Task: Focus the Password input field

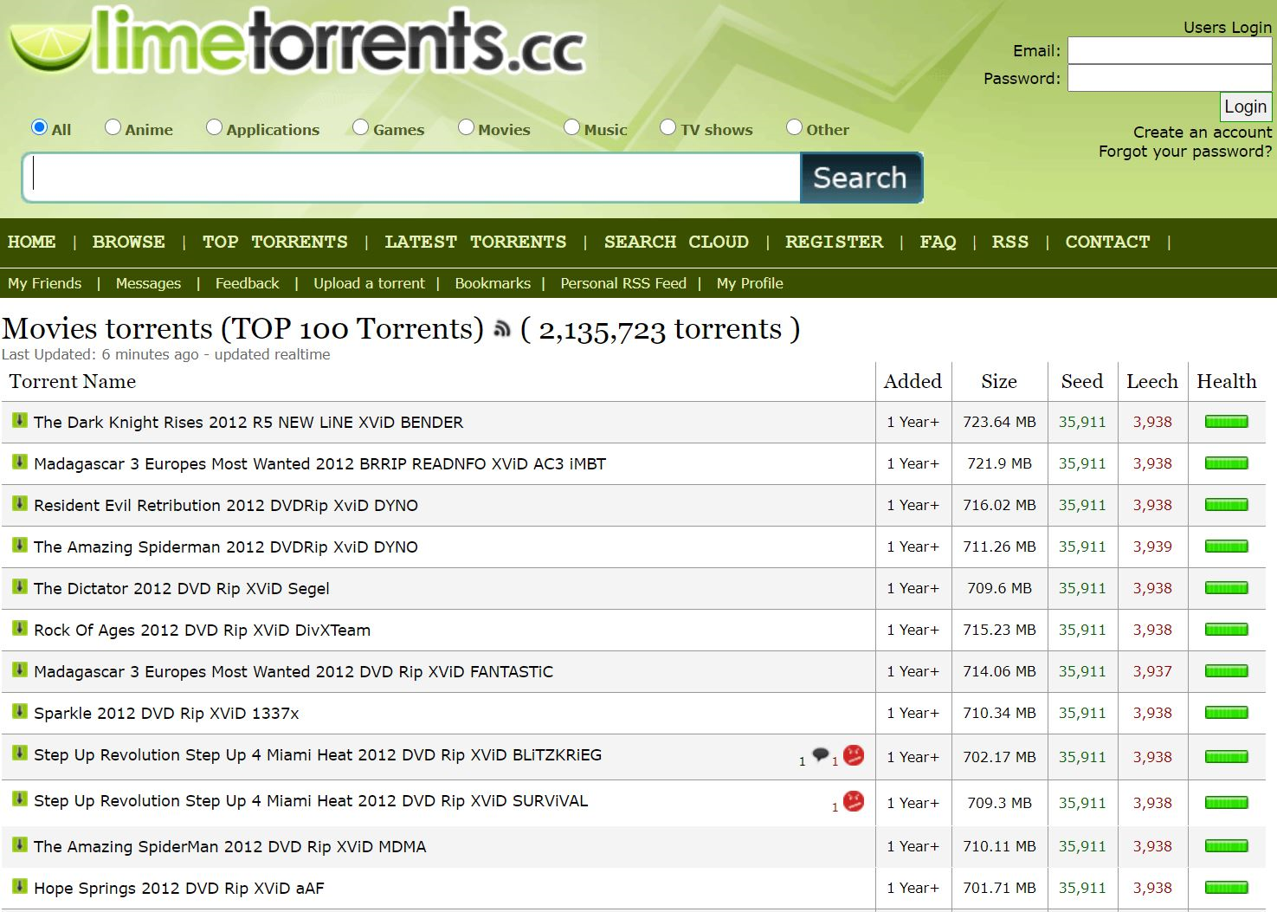Action: [x=1170, y=78]
